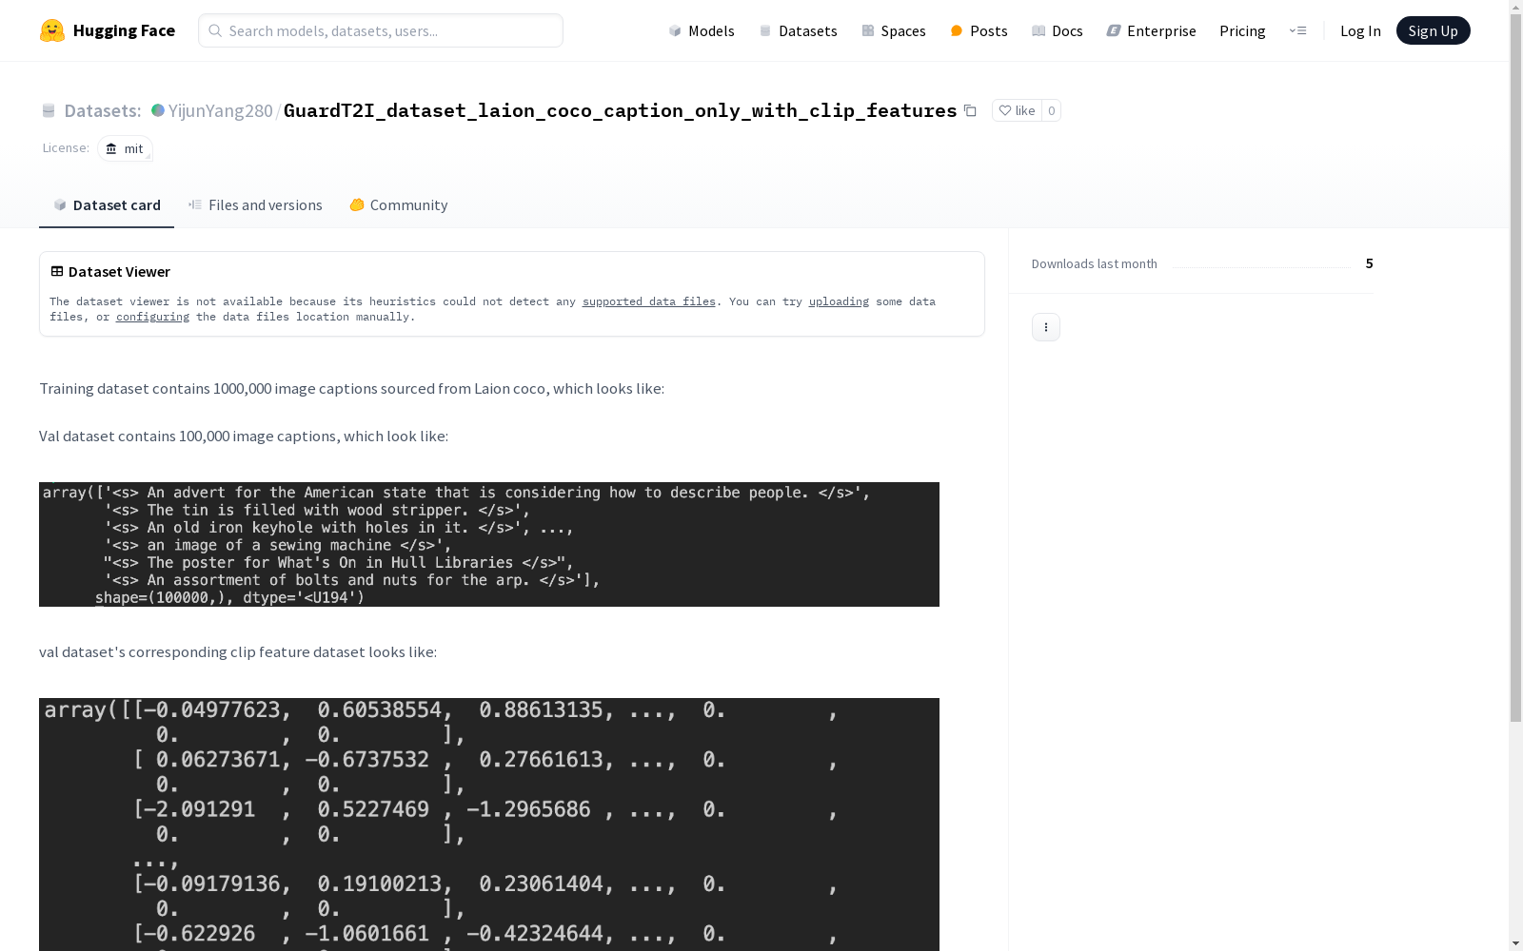Open YijunYang280 user profile

coord(220,110)
